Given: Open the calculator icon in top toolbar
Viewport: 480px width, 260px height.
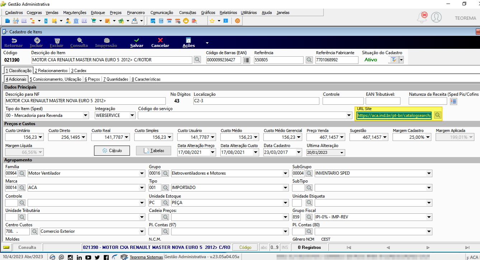Looking at the screenshot, I should pos(161,21).
